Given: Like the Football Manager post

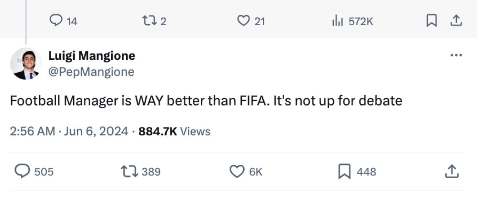Looking at the screenshot, I should pos(237,171).
